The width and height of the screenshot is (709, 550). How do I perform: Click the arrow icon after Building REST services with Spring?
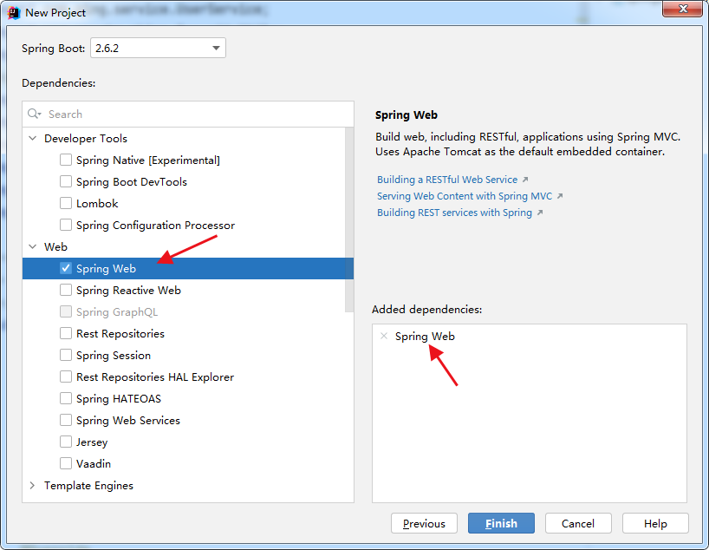[539, 213]
